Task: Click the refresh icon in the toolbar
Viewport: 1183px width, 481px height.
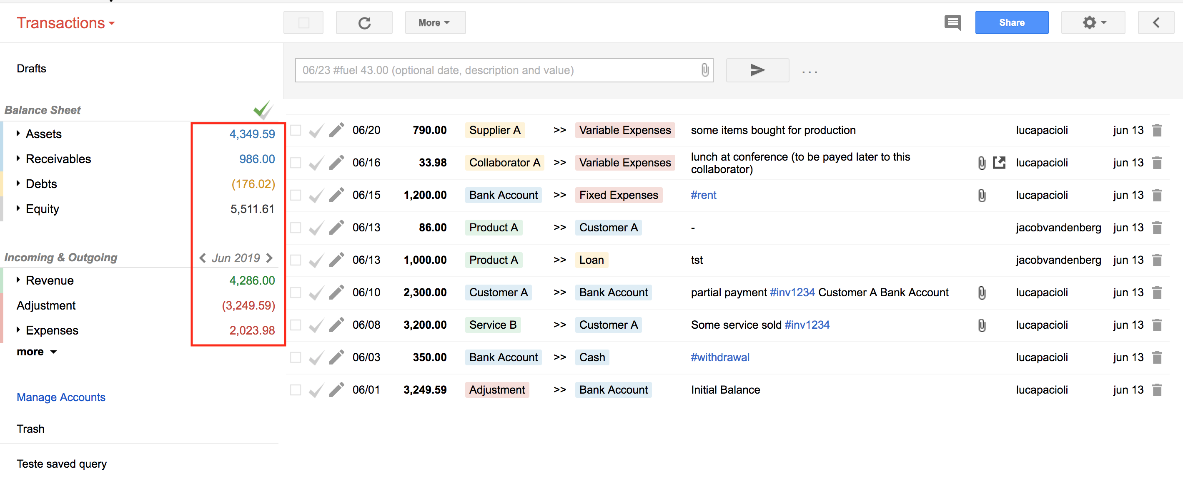Action: click(x=364, y=23)
